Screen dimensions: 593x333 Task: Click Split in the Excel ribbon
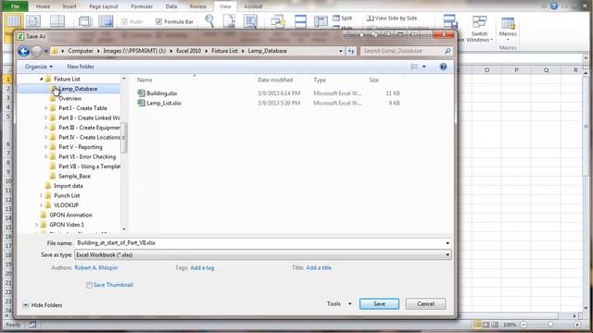pyautogui.click(x=343, y=18)
